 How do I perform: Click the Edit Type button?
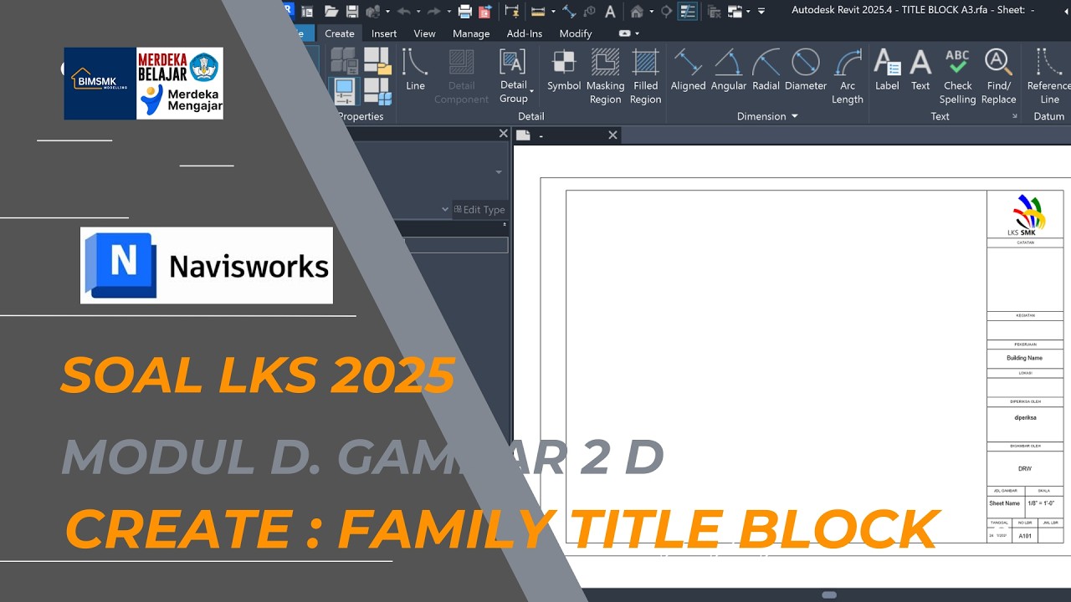(x=479, y=210)
